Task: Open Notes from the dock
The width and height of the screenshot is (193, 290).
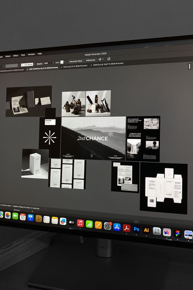Action: [x=55, y=220]
